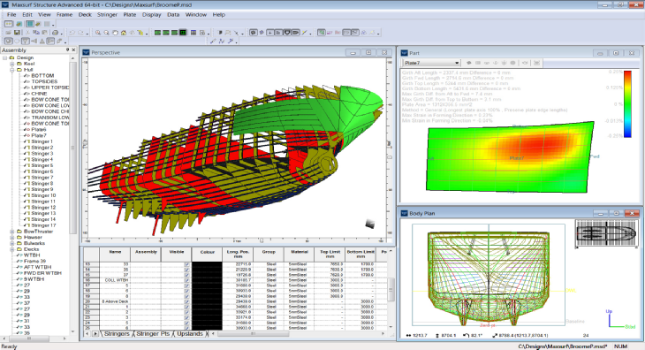The width and height of the screenshot is (645, 350).
Task: Click the Long. Pos. column header
Action: point(238,254)
